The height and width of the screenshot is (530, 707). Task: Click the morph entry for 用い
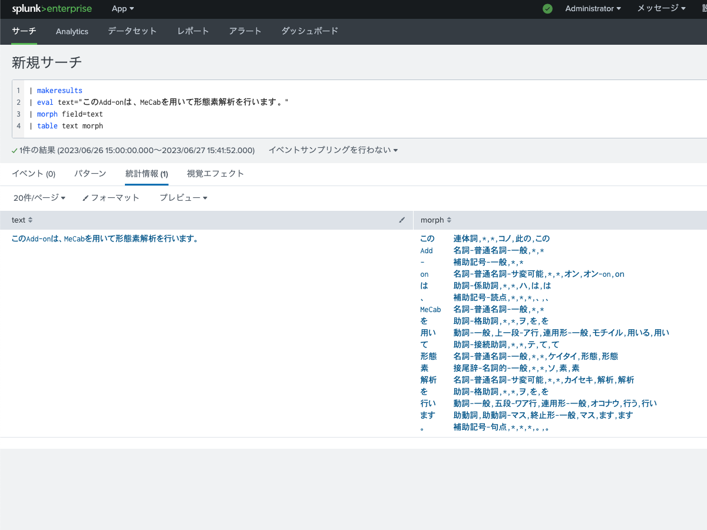pyautogui.click(x=545, y=333)
